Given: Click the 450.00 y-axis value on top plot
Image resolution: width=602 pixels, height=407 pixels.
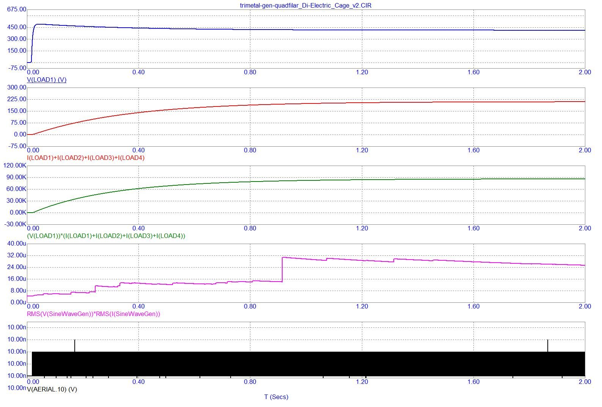Looking at the screenshot, I should coord(17,27).
